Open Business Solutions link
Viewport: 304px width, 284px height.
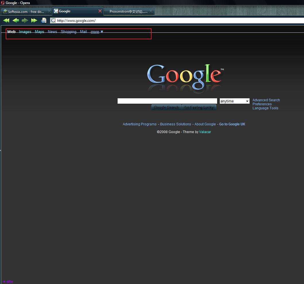coord(175,124)
